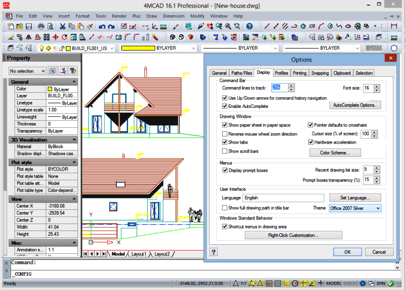Open the Modify menu
Screen dimensions: 405x290
(197, 16)
